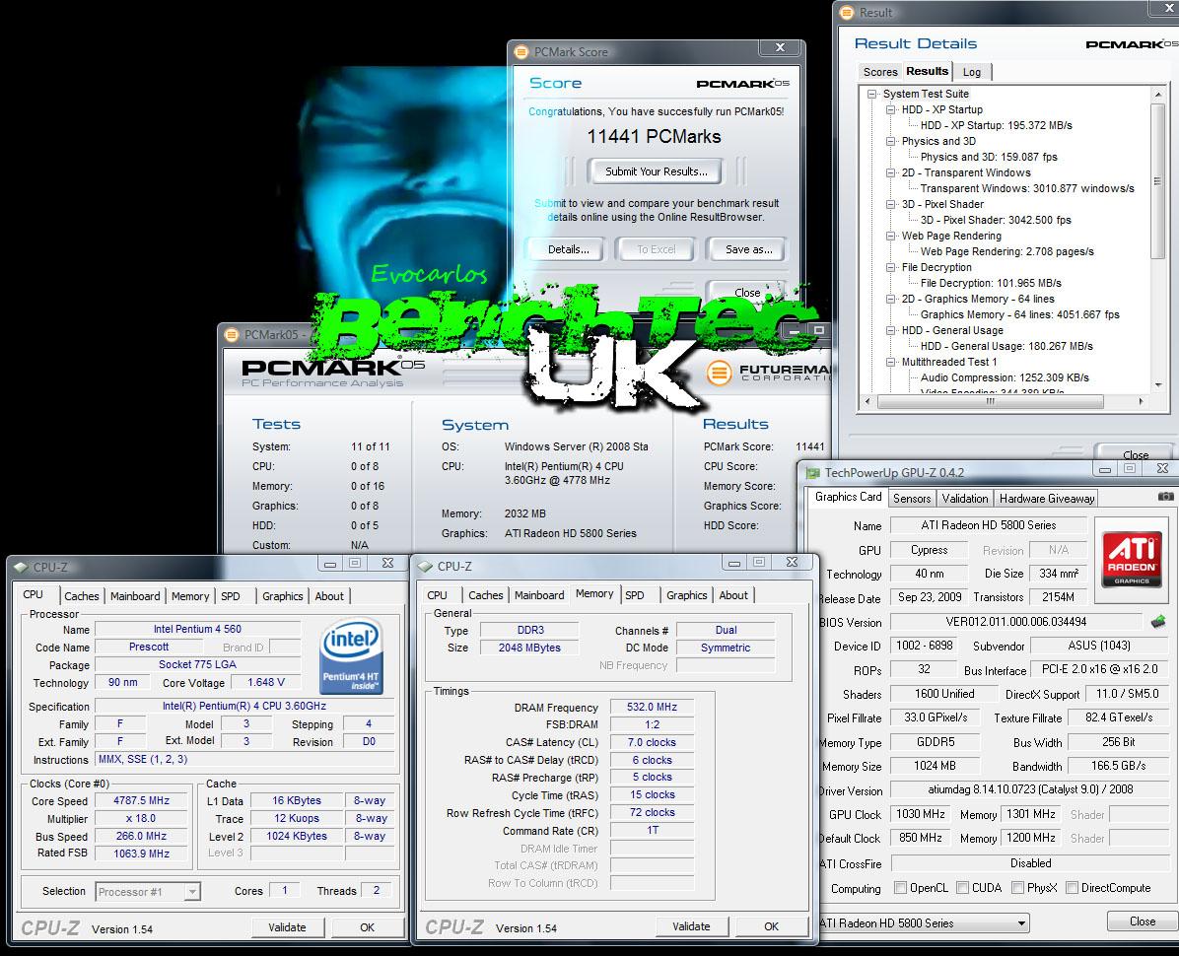Screen dimensions: 1179x956
Task: Open Caches tab in left CPU-Z window
Action: pyautogui.click(x=81, y=596)
